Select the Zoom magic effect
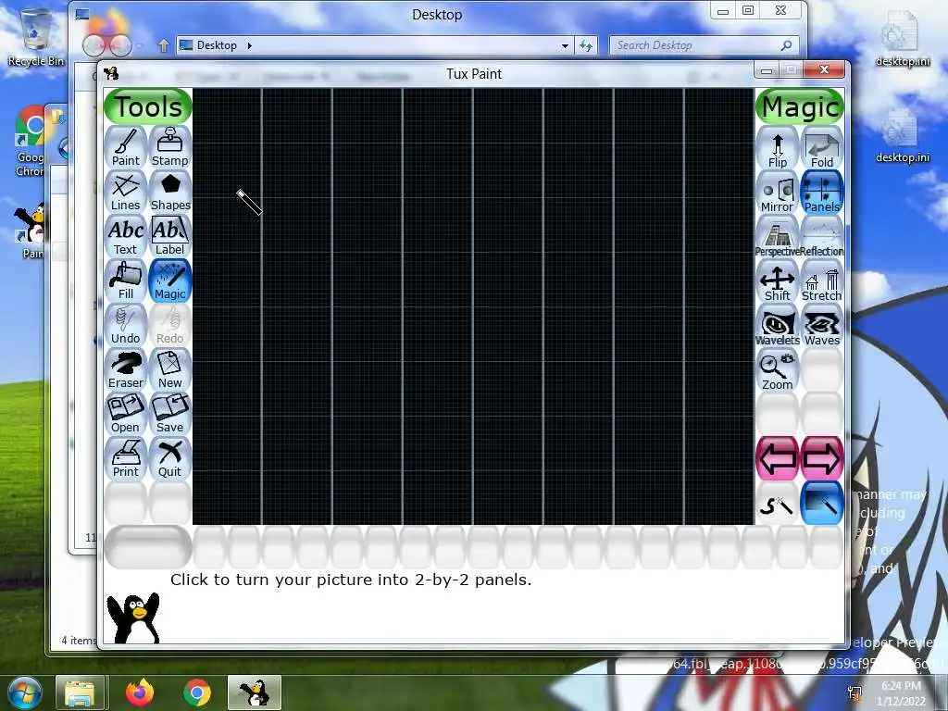Image resolution: width=948 pixels, height=711 pixels. [x=778, y=371]
